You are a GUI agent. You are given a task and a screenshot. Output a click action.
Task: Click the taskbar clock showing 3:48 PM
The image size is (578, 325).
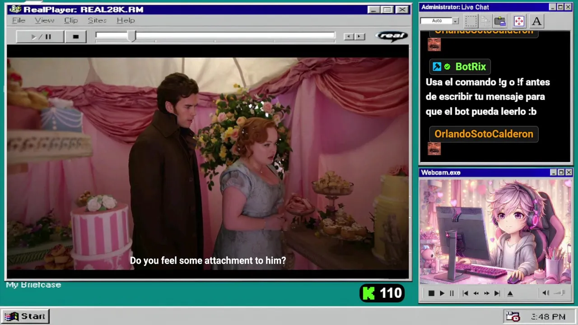point(548,317)
